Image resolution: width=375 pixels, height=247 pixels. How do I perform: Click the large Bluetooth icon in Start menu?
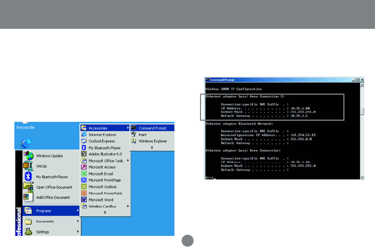tap(28, 177)
